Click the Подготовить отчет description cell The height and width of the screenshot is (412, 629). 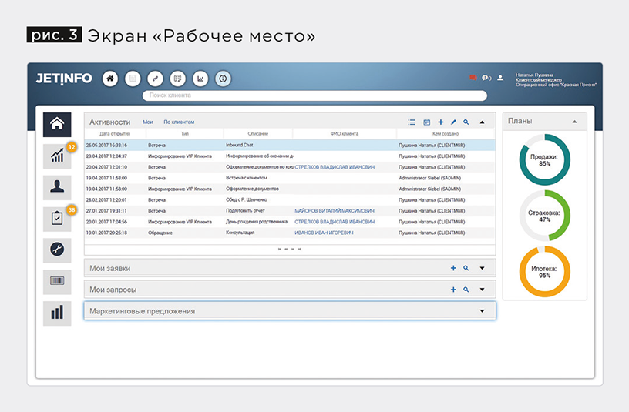(x=245, y=211)
